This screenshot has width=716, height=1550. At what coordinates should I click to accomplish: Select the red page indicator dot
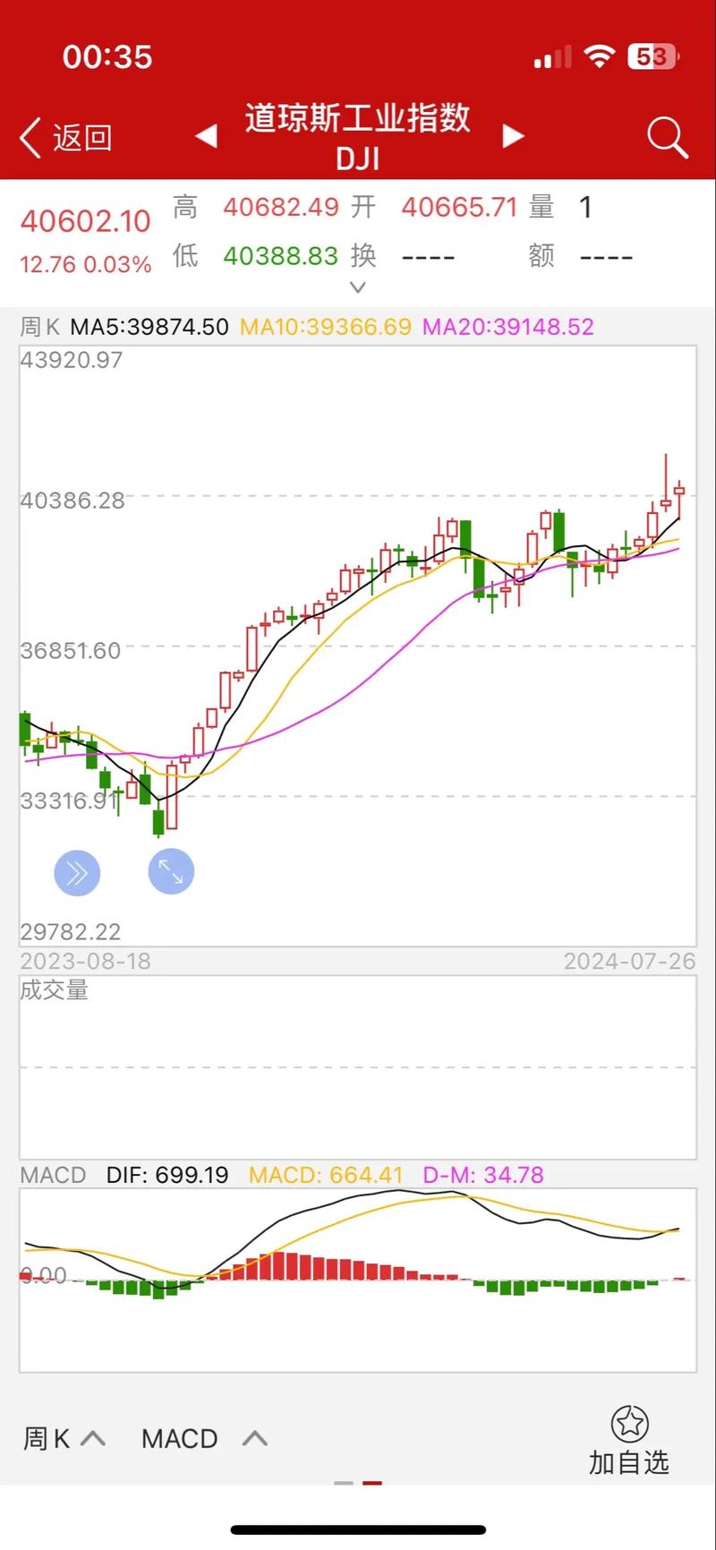(372, 1483)
